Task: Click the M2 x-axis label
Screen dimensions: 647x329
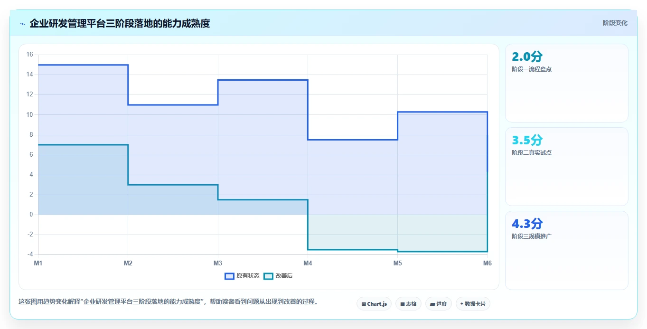Action: [128, 263]
